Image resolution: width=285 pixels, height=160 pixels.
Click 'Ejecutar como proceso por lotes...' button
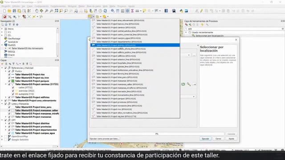point(105,139)
